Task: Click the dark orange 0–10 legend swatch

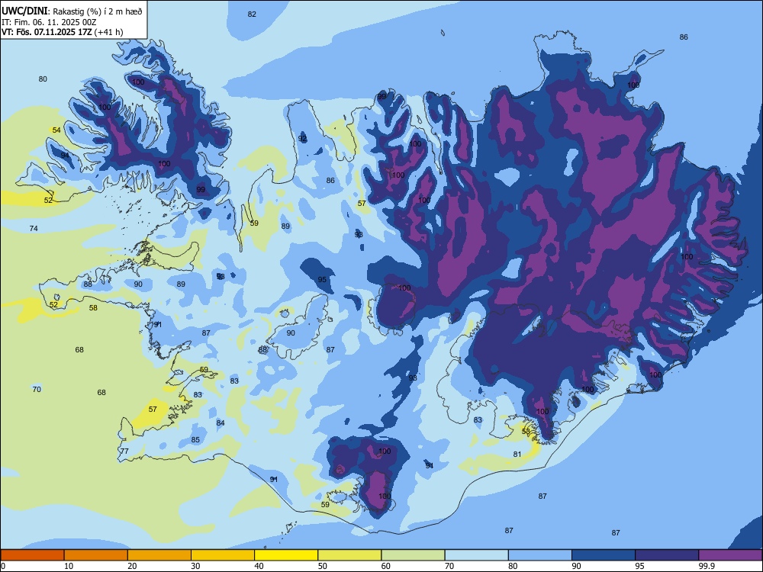Action: pyautogui.click(x=32, y=555)
